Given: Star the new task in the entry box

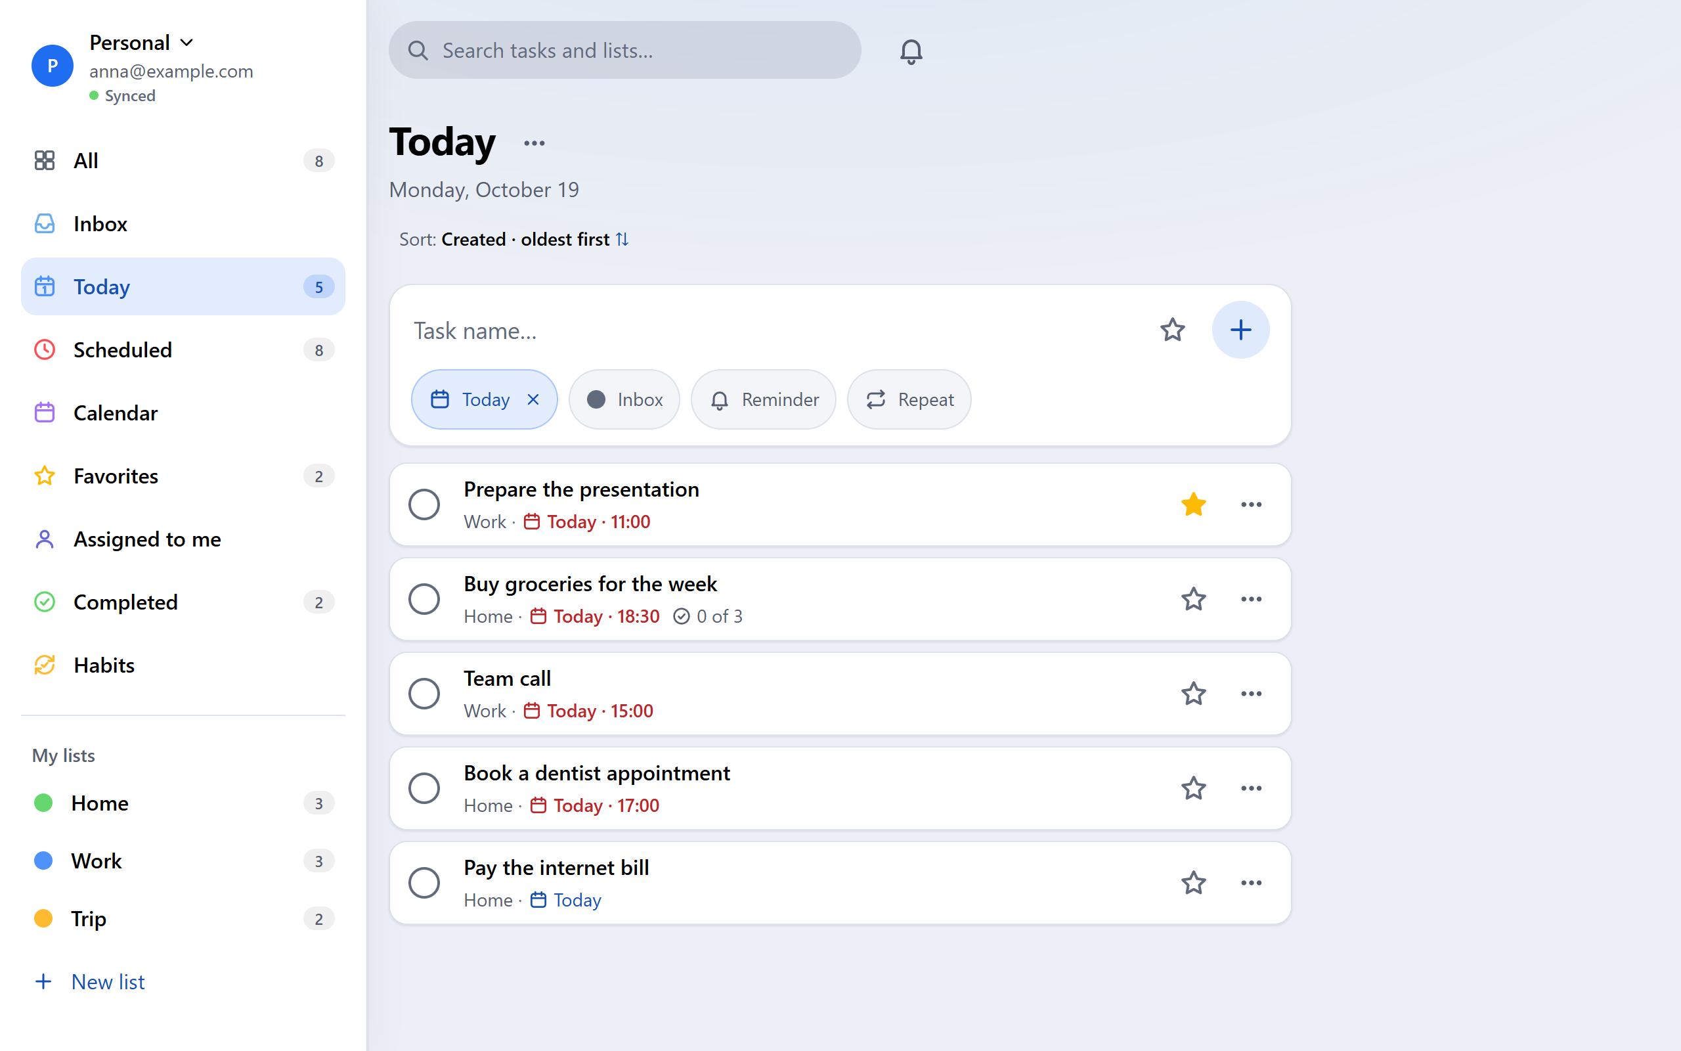Looking at the screenshot, I should coord(1172,330).
